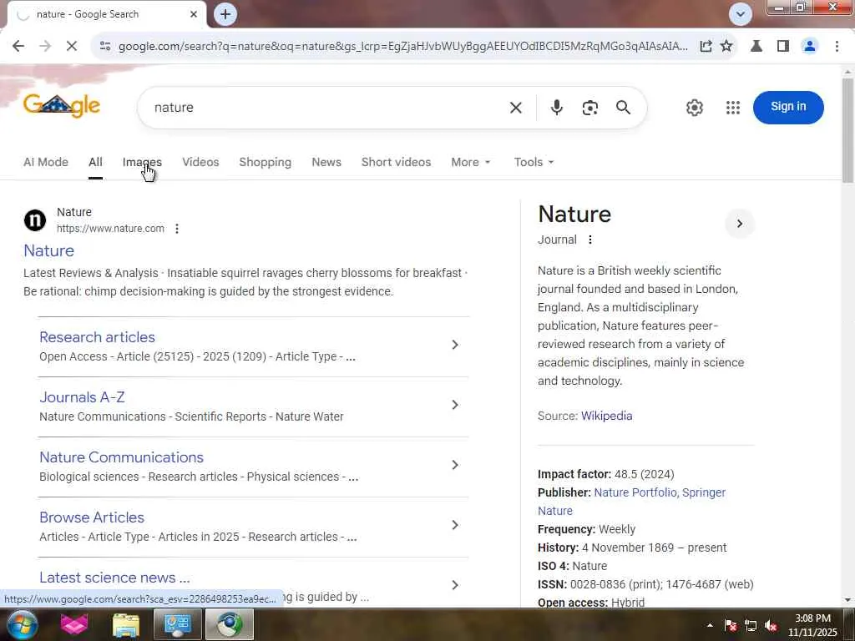This screenshot has width=855, height=641.
Task: Sign in to Google account
Action: pyautogui.click(x=788, y=107)
